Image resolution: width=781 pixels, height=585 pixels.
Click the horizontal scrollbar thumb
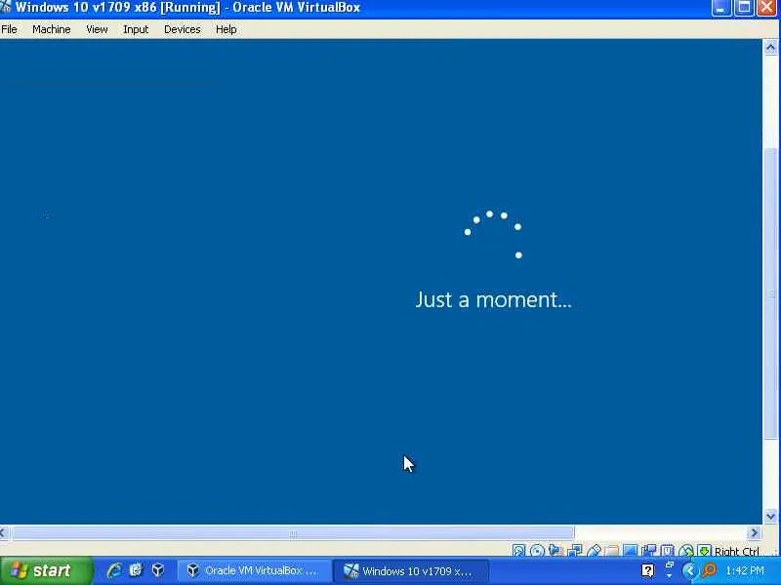tap(293, 533)
